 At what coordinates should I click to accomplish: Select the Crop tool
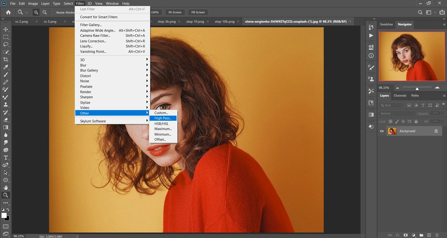point(6,60)
